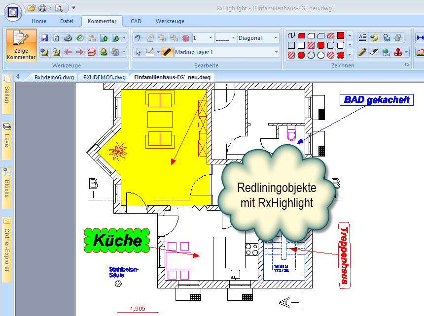
Task: Click the red left arrow icon
Action: [68, 52]
